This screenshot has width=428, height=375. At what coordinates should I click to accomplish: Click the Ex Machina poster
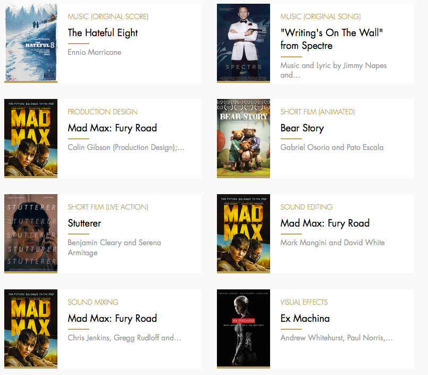tap(244, 329)
